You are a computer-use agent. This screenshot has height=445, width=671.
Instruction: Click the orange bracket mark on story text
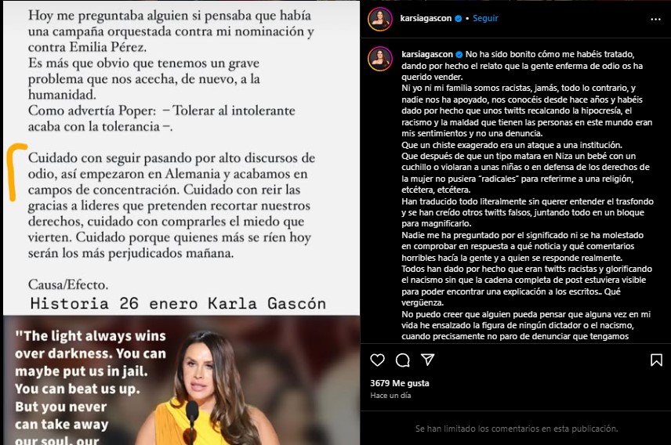(x=17, y=172)
